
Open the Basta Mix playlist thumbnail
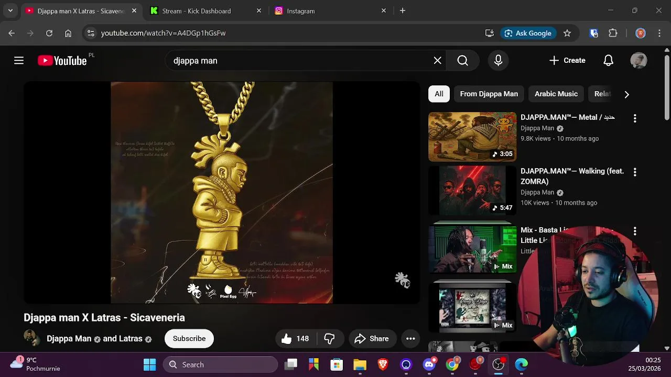click(x=472, y=249)
